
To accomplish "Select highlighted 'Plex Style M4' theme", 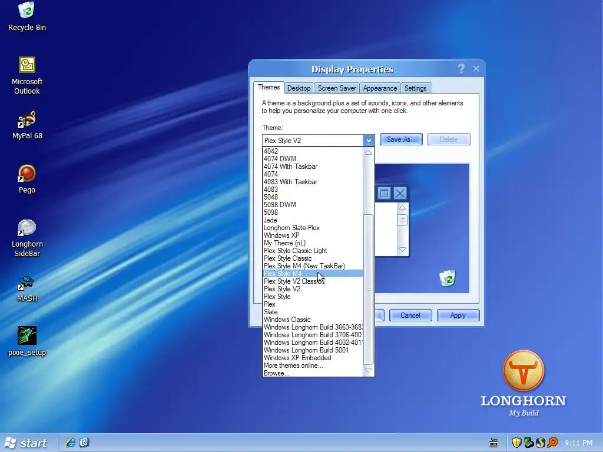I will pos(313,274).
